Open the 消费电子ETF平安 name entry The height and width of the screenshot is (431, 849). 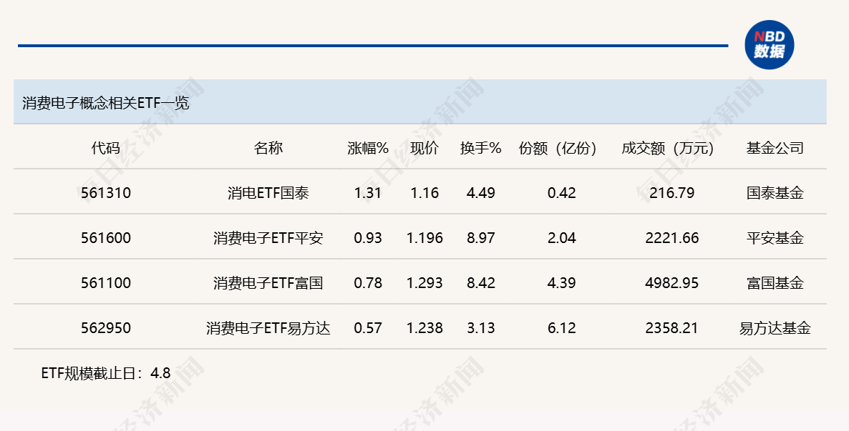click(x=268, y=238)
